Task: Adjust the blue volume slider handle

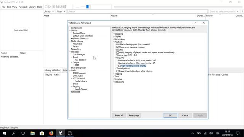Action: click(87, 7)
